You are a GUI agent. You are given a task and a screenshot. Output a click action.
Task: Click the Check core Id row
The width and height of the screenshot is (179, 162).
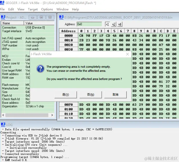pos(15,63)
